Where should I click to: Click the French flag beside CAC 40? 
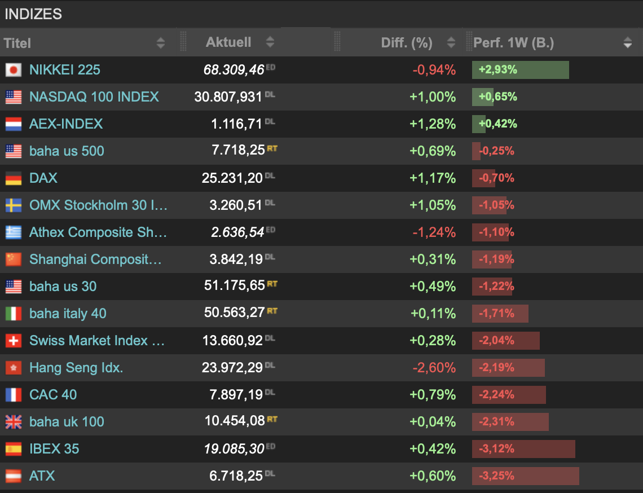click(14, 394)
